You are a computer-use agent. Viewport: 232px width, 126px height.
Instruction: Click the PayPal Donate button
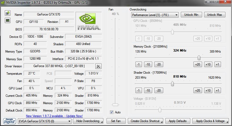9,121
